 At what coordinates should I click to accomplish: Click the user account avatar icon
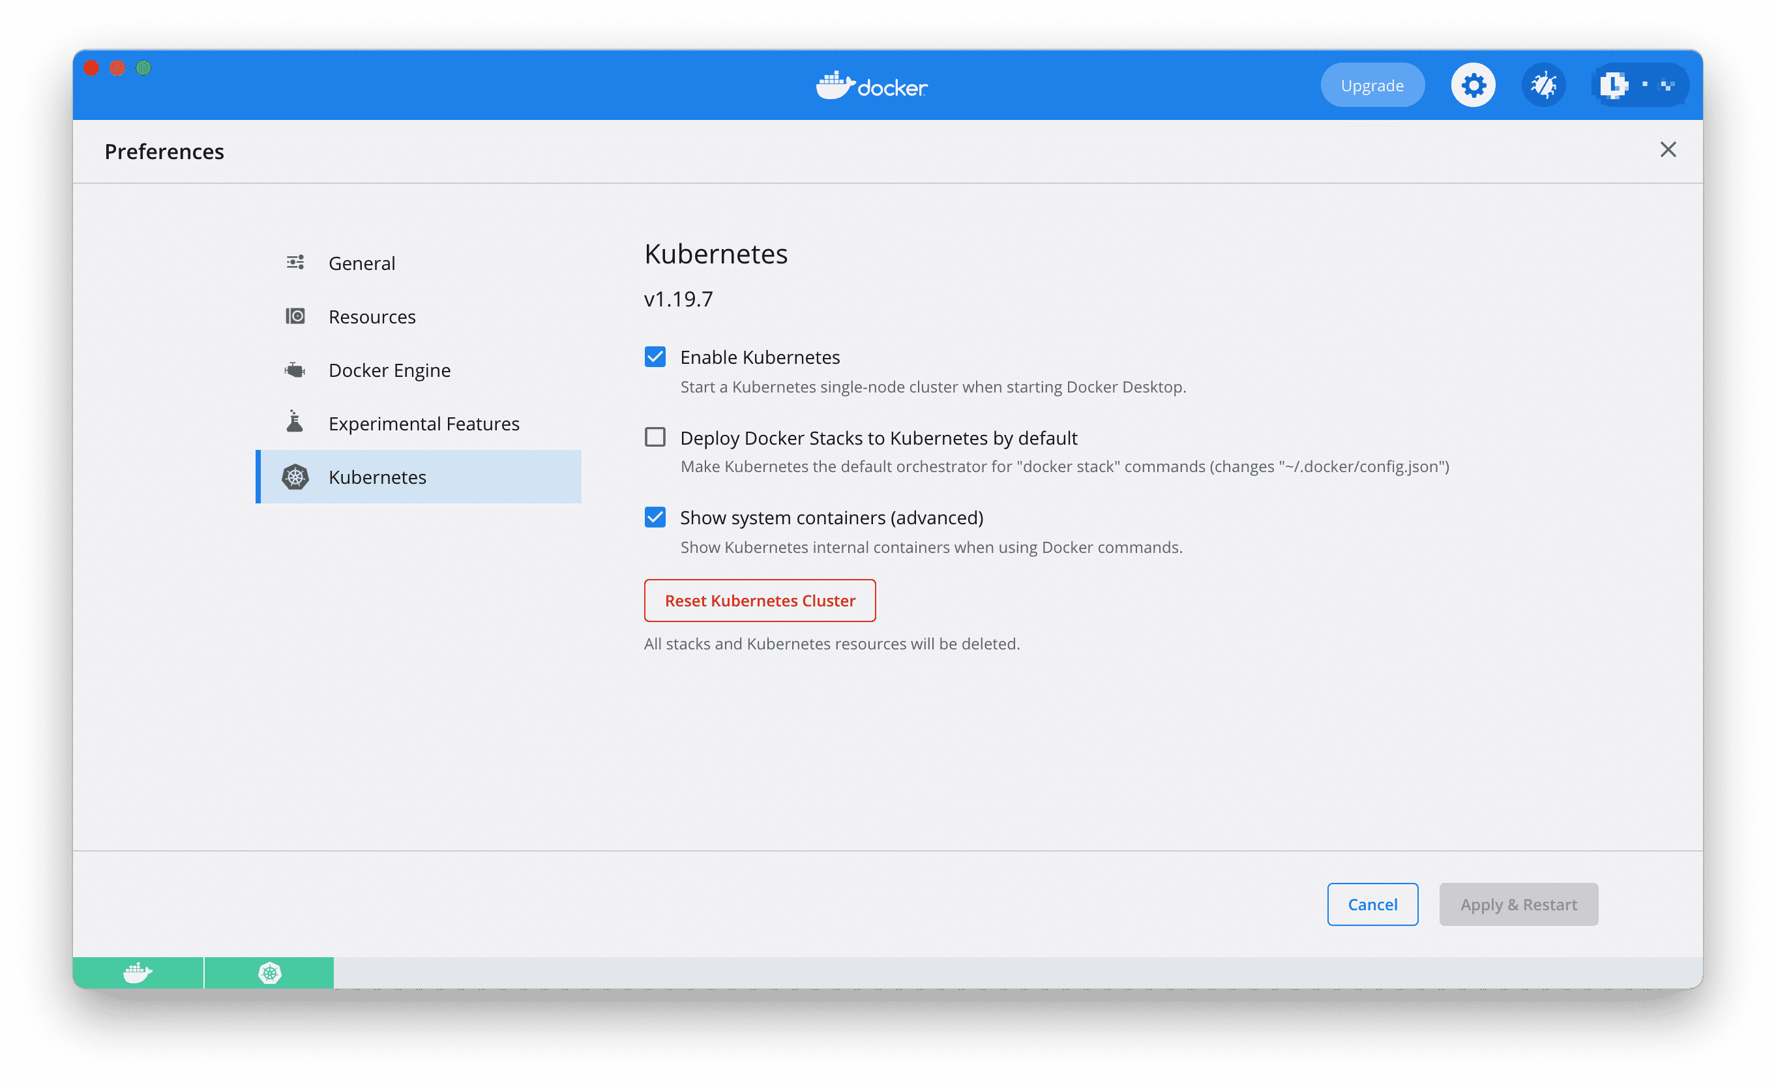click(x=1614, y=85)
